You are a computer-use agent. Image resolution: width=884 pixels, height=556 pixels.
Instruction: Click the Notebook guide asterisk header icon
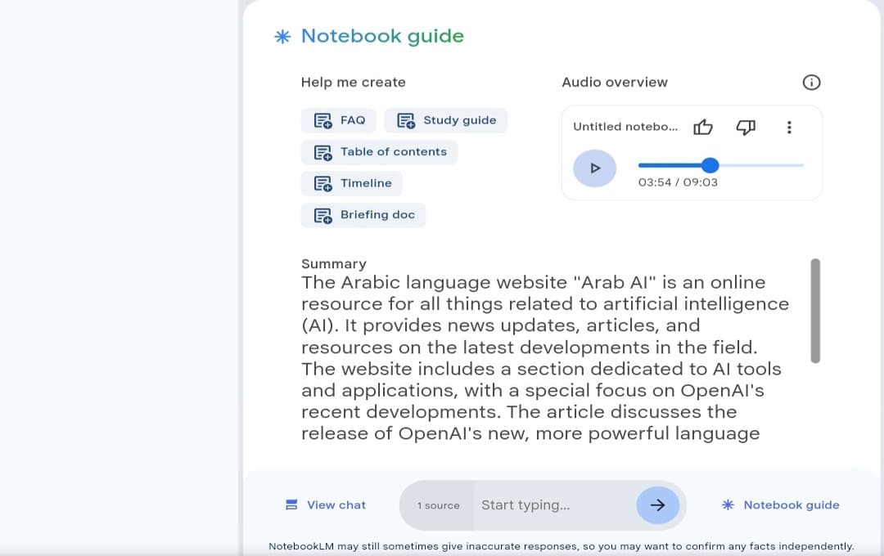coord(282,37)
